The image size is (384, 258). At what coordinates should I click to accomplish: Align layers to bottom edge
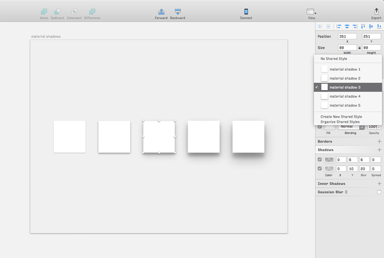[x=379, y=26]
